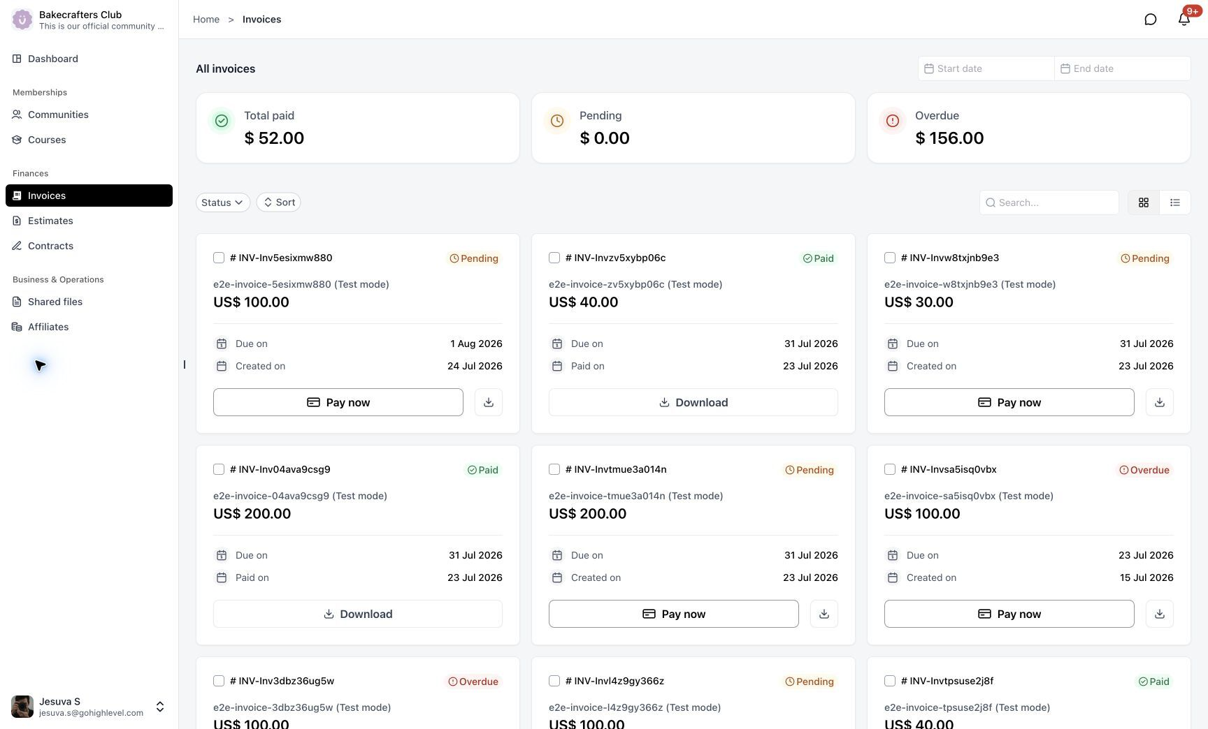
Task: Click the Estimates document icon
Action: pyautogui.click(x=17, y=221)
